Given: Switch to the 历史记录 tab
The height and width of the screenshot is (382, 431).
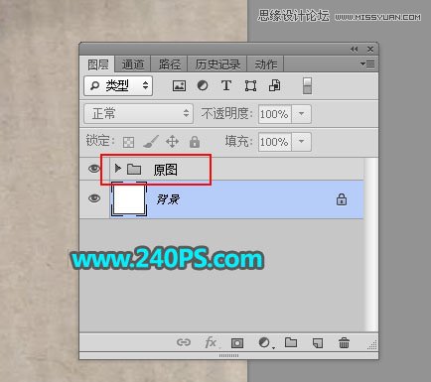Looking at the screenshot, I should coord(217,64).
